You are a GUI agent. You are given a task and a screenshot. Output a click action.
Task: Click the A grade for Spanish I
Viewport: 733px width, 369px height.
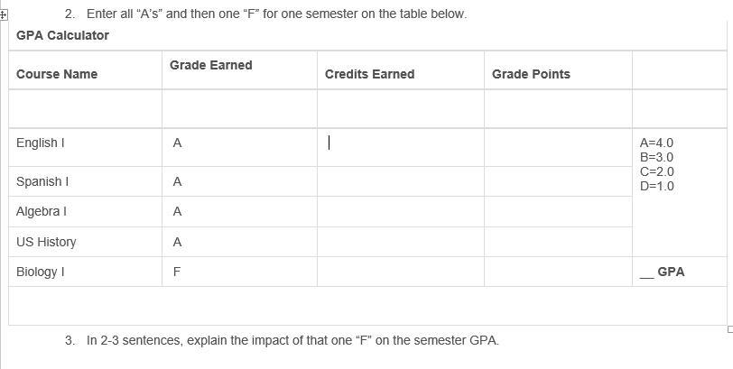click(x=177, y=181)
